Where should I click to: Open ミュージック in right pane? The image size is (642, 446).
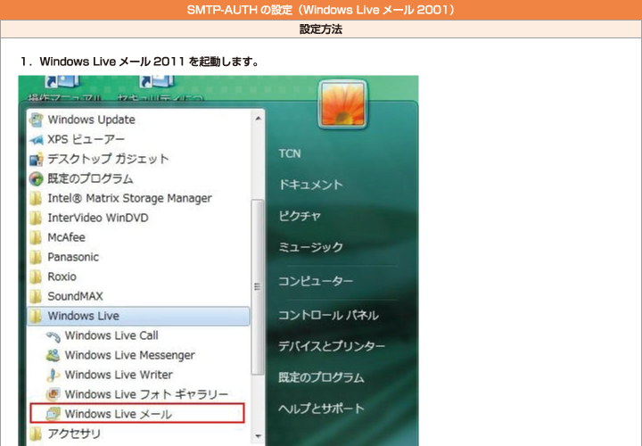[311, 247]
